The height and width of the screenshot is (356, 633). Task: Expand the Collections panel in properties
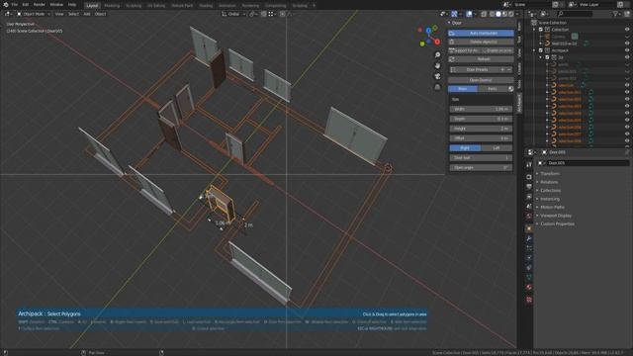[550, 191]
